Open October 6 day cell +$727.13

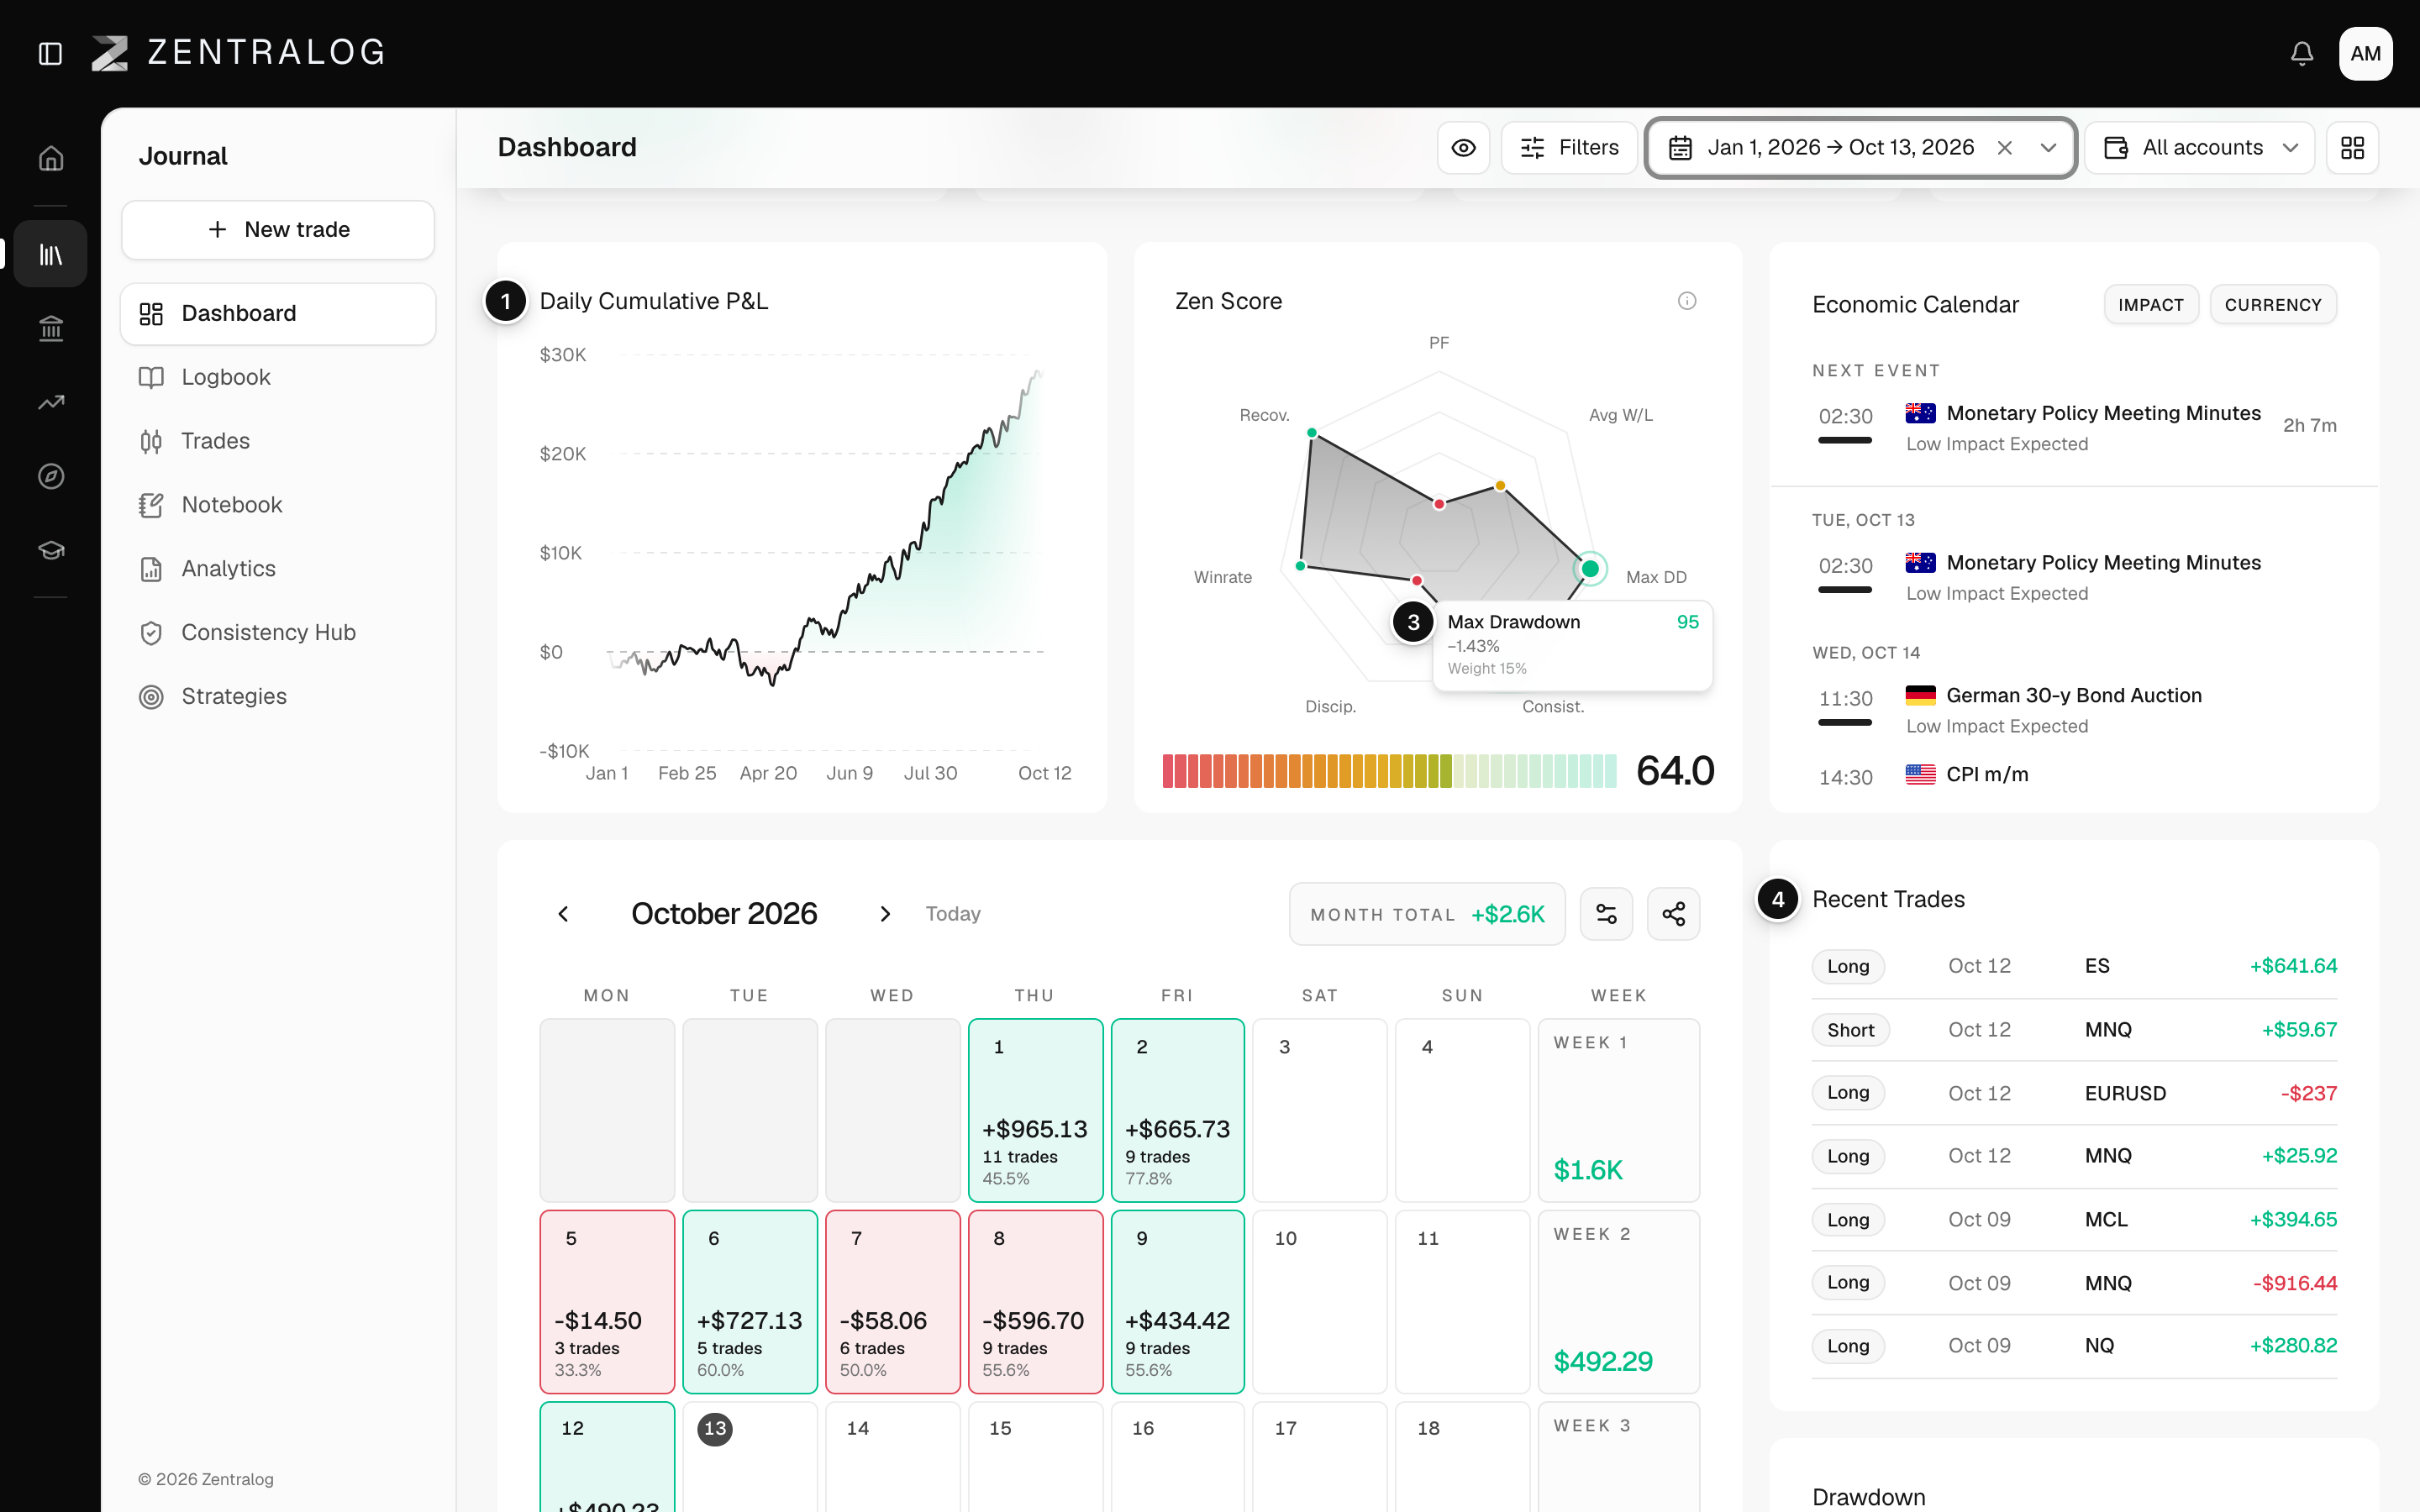click(x=750, y=1302)
